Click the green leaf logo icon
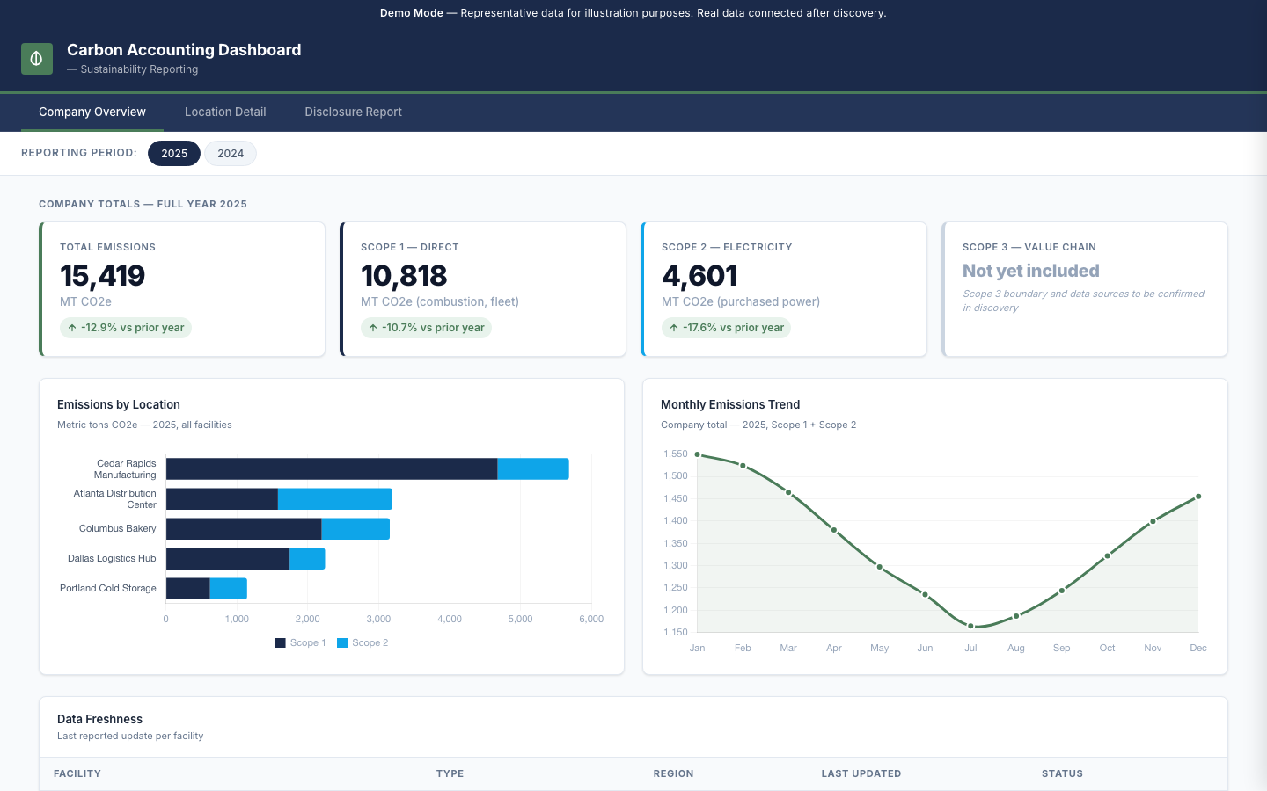 point(37,59)
